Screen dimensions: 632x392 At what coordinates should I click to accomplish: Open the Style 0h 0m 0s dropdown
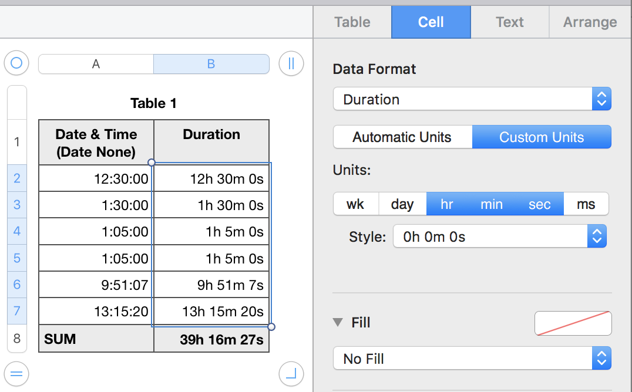click(499, 237)
